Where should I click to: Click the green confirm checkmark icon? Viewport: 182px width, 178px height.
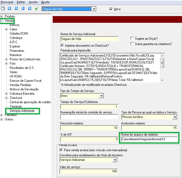click(37, 9)
